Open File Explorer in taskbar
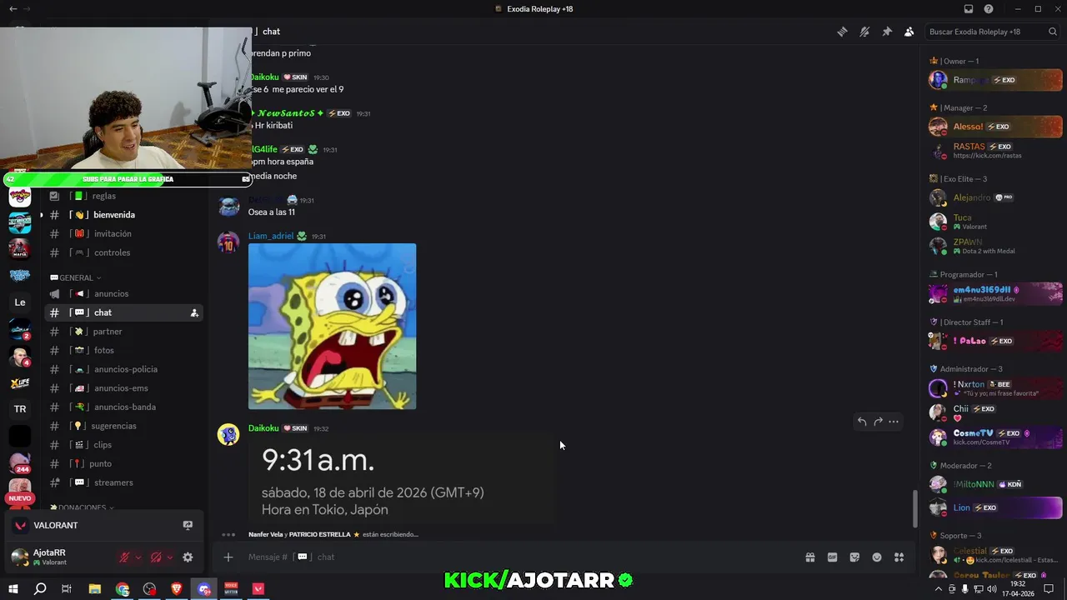Image resolution: width=1067 pixels, height=600 pixels. (x=95, y=589)
